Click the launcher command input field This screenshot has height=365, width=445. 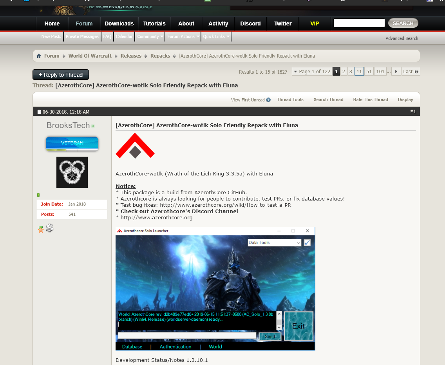187,336
